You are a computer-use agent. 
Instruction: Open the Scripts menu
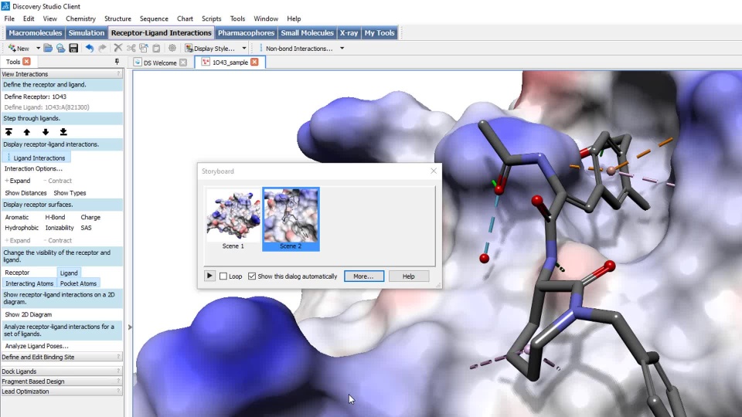pyautogui.click(x=211, y=19)
